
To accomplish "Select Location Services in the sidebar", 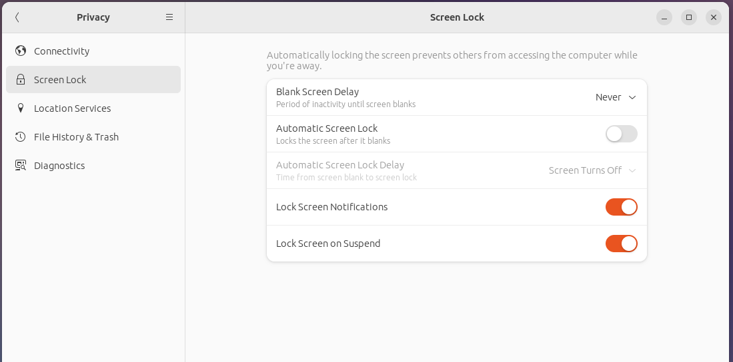I will click(x=72, y=108).
